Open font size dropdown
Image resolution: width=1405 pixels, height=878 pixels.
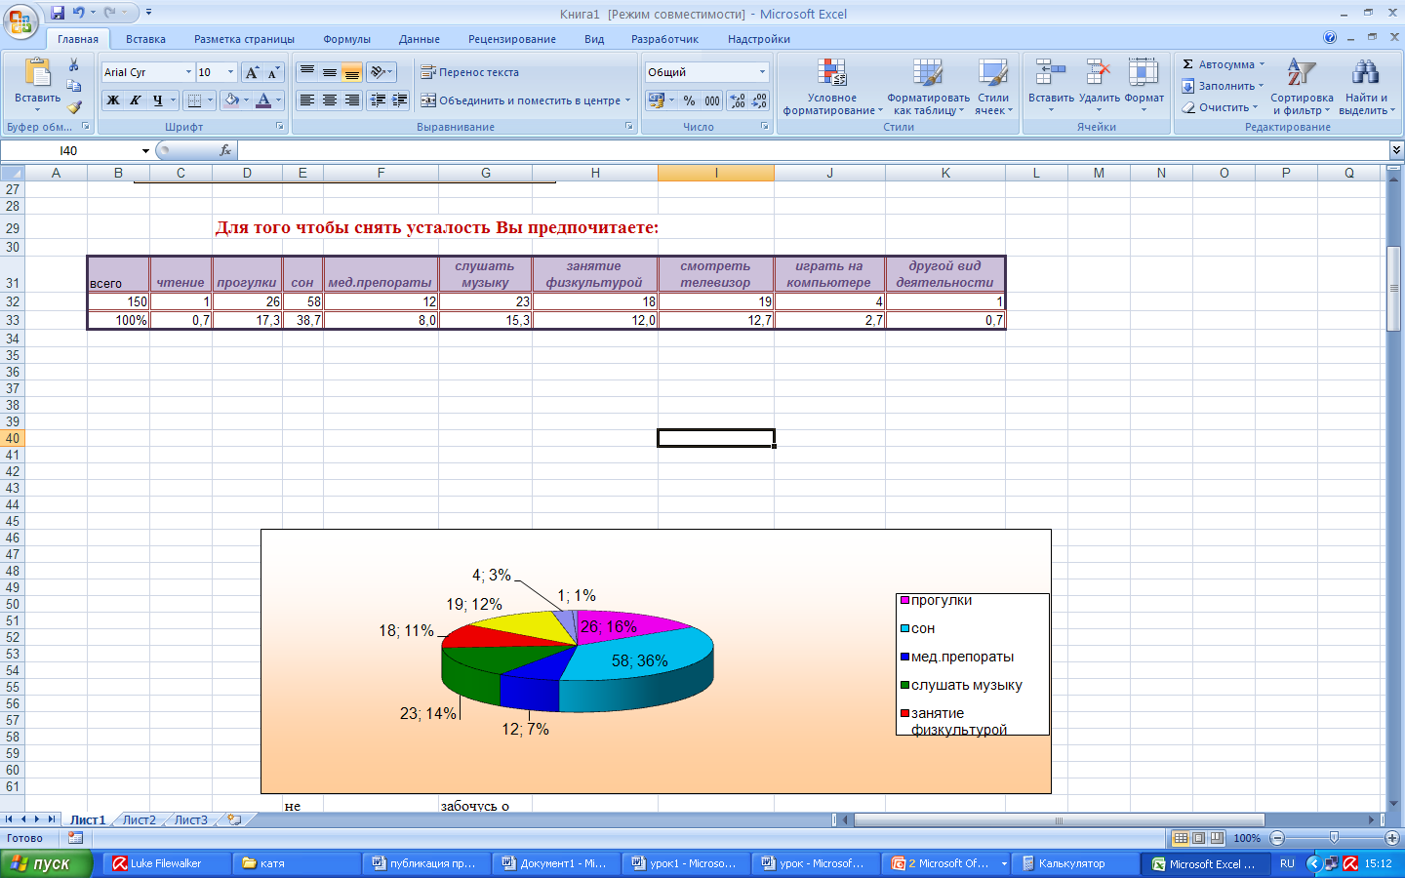point(230,72)
